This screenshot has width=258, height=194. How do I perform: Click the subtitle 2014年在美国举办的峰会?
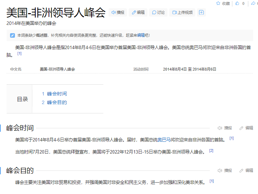[32, 23]
